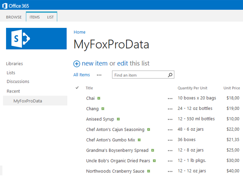Open ellipsis menu for Chef Anton's Gumbo Mix
Screen dimensions: 243x177
click(x=170, y=140)
